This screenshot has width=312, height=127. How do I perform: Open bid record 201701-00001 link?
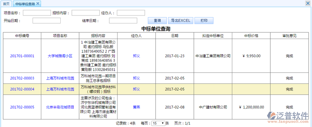(22, 56)
